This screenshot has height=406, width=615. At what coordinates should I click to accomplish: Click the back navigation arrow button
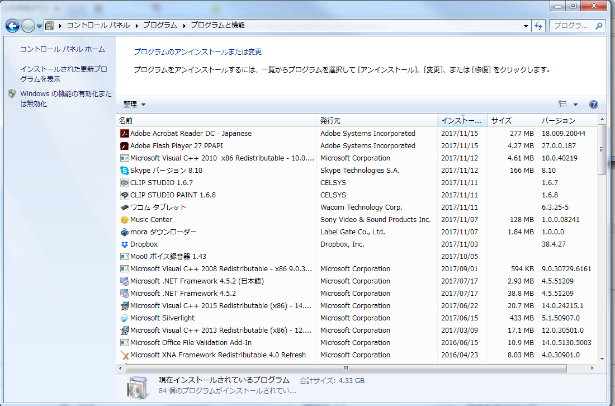(12, 26)
